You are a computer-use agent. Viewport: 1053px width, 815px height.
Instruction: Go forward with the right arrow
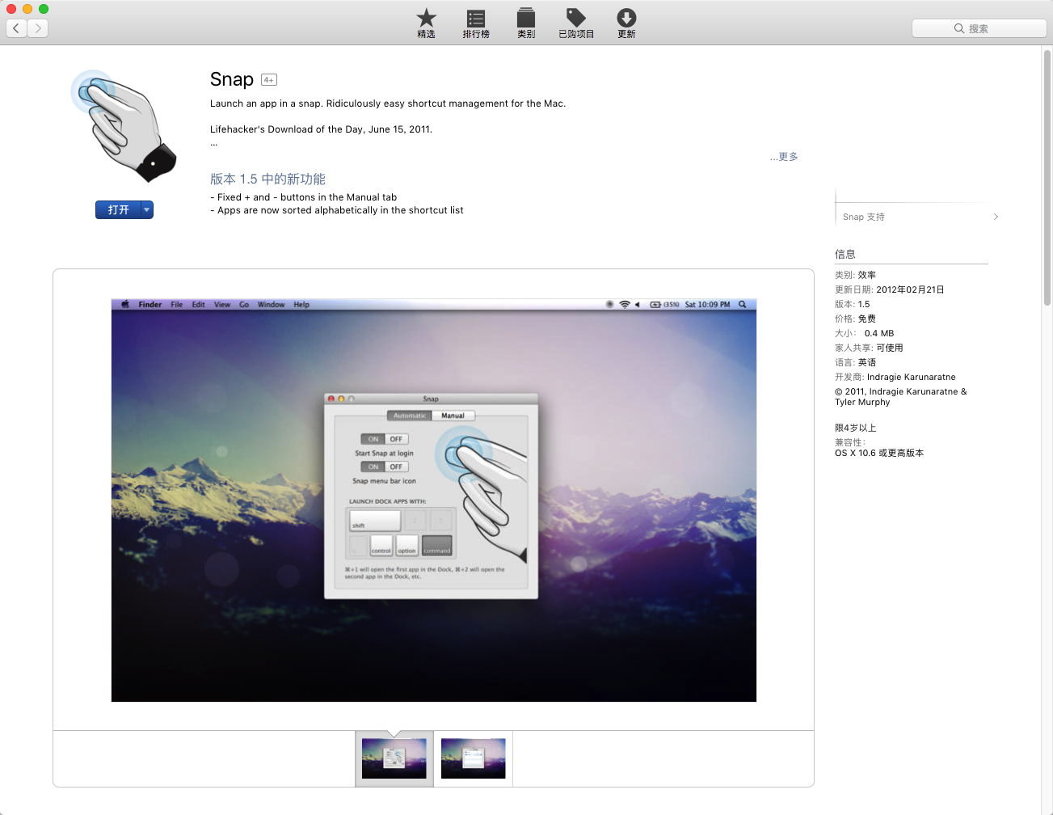coord(38,28)
